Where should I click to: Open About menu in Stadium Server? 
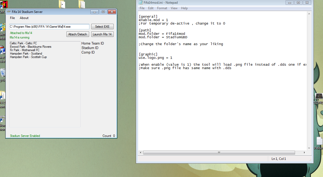[24, 18]
